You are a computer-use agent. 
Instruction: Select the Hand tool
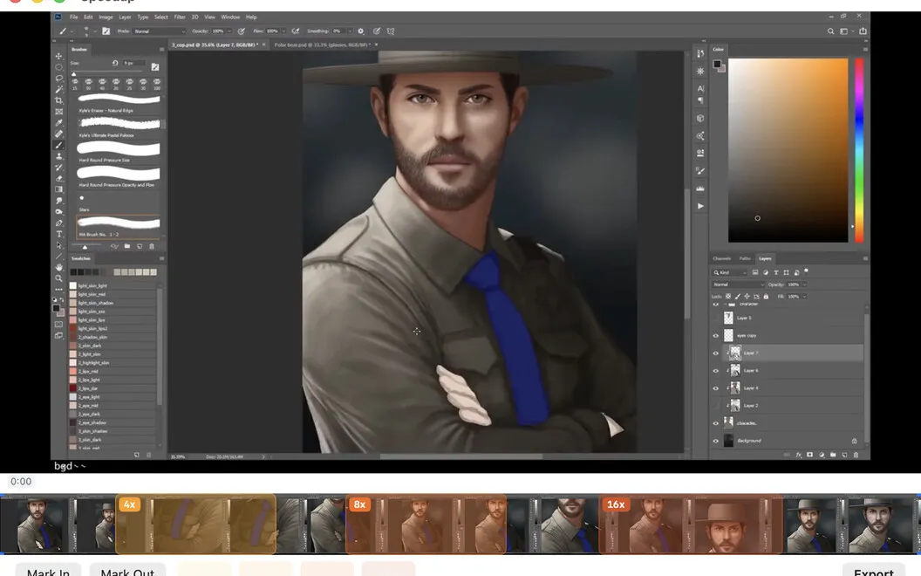58,267
